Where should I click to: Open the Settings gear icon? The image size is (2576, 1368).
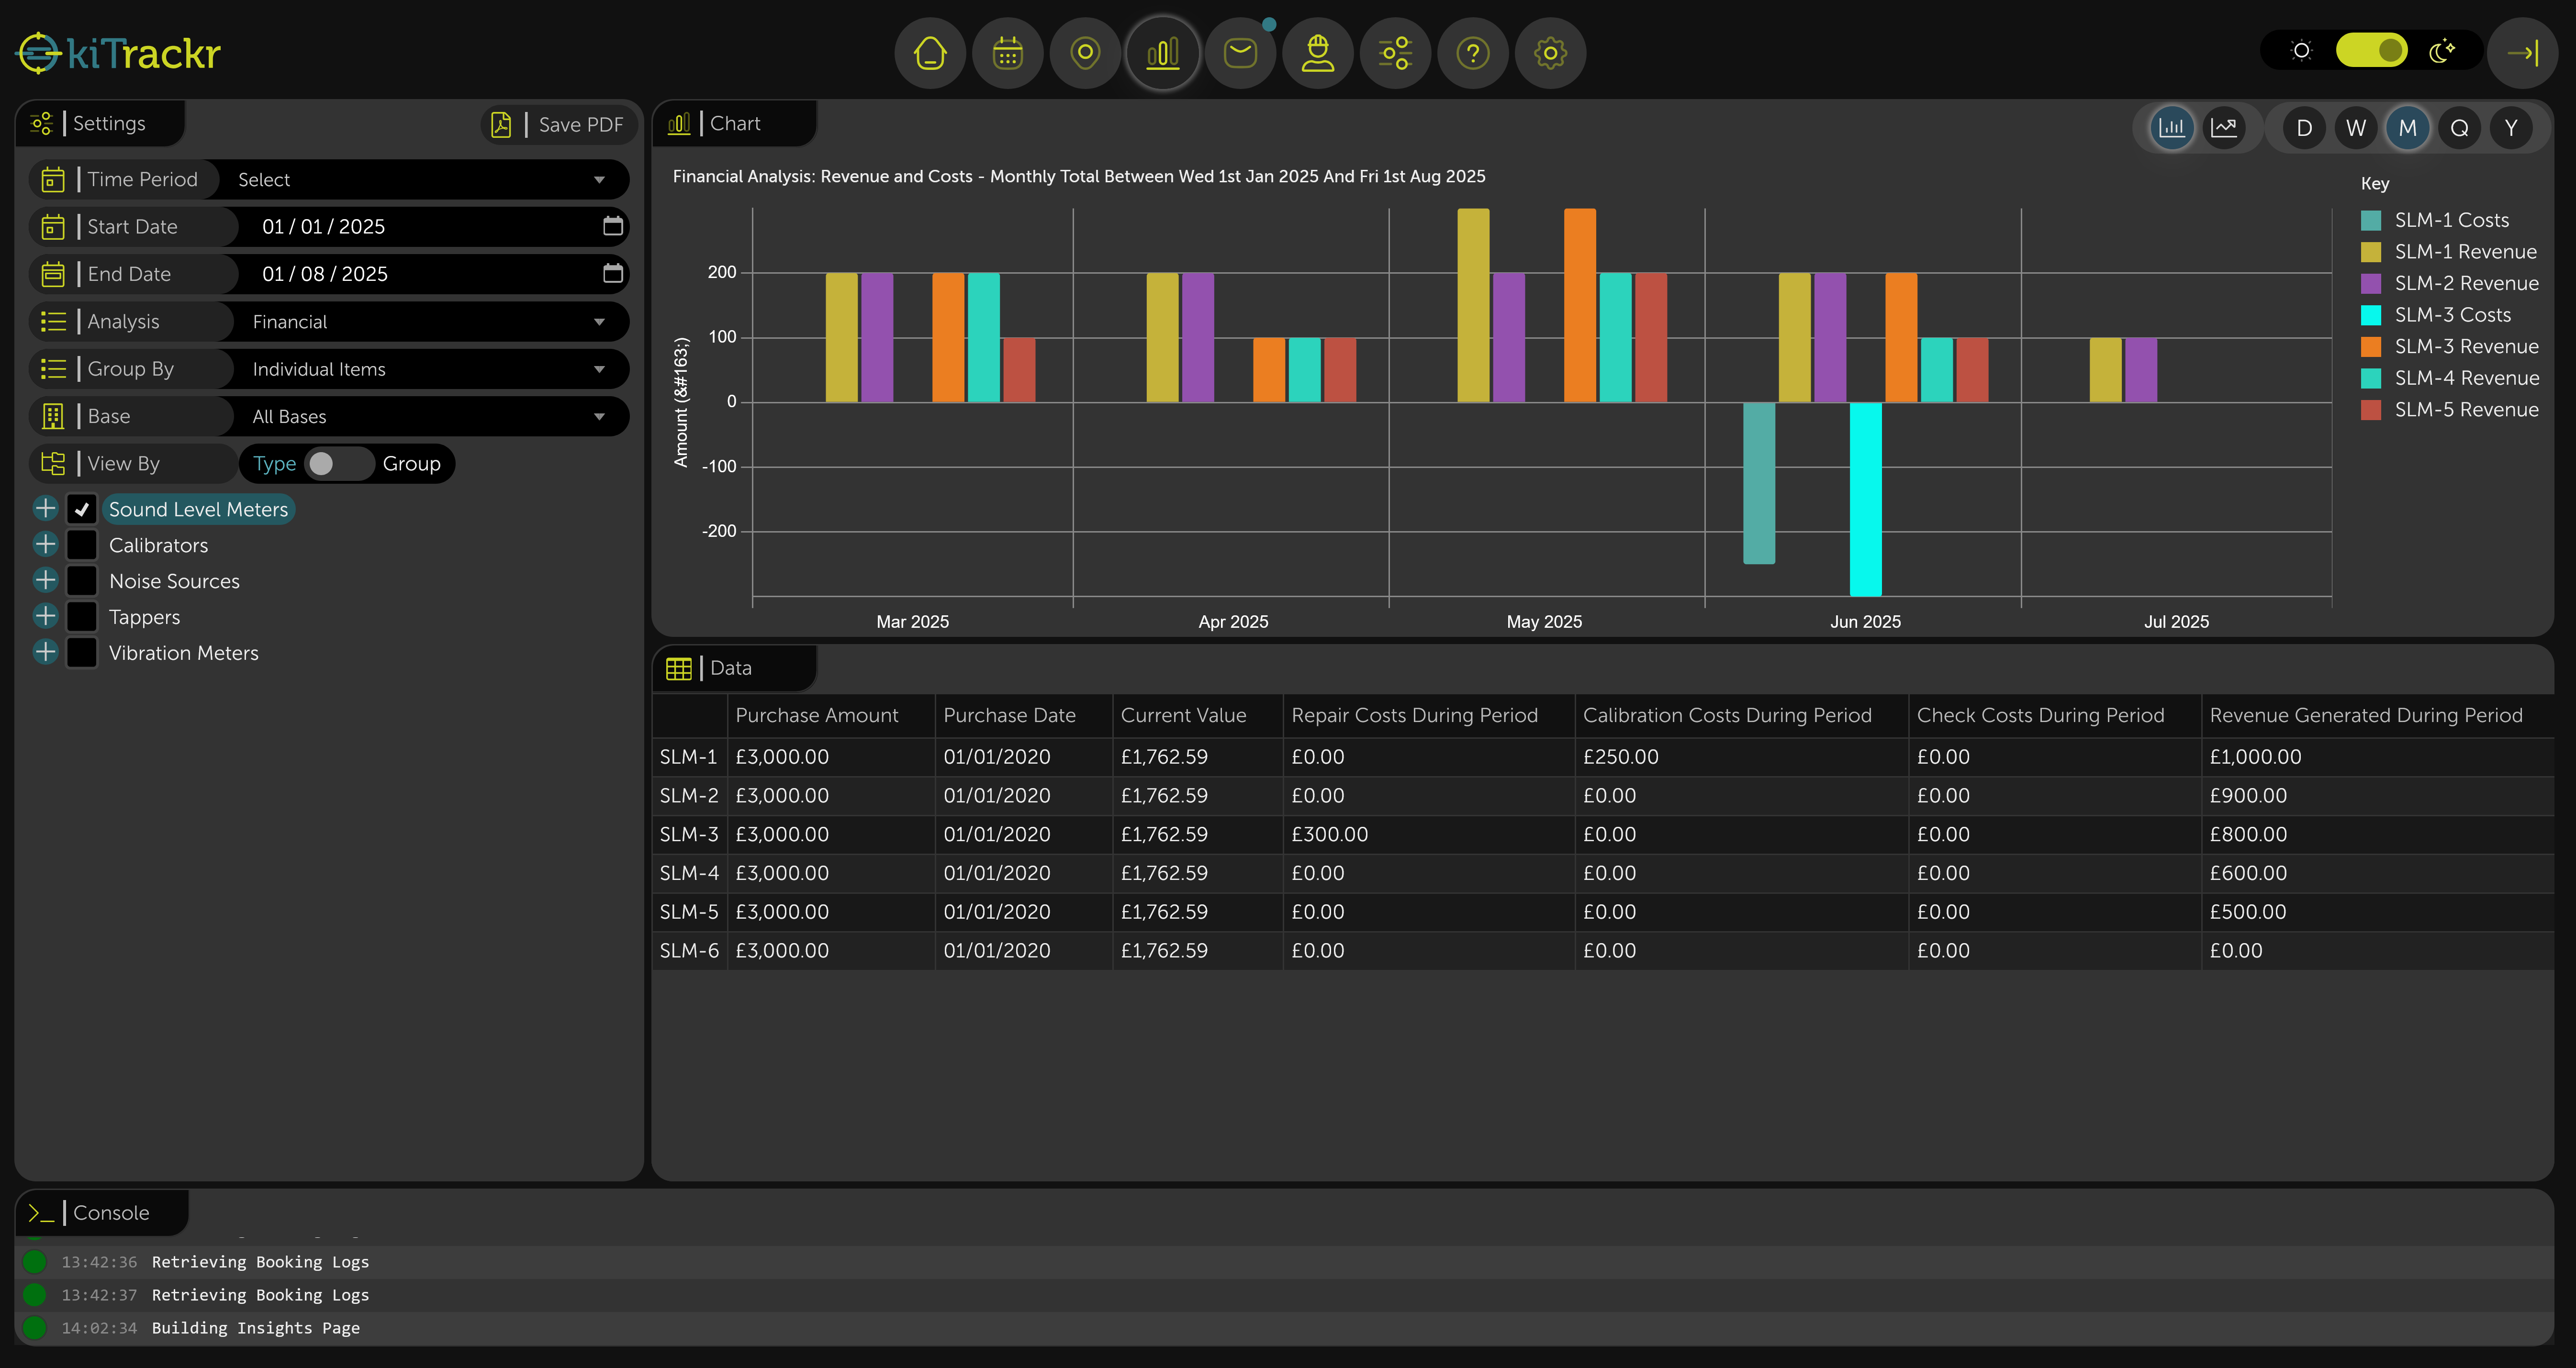(x=1549, y=52)
